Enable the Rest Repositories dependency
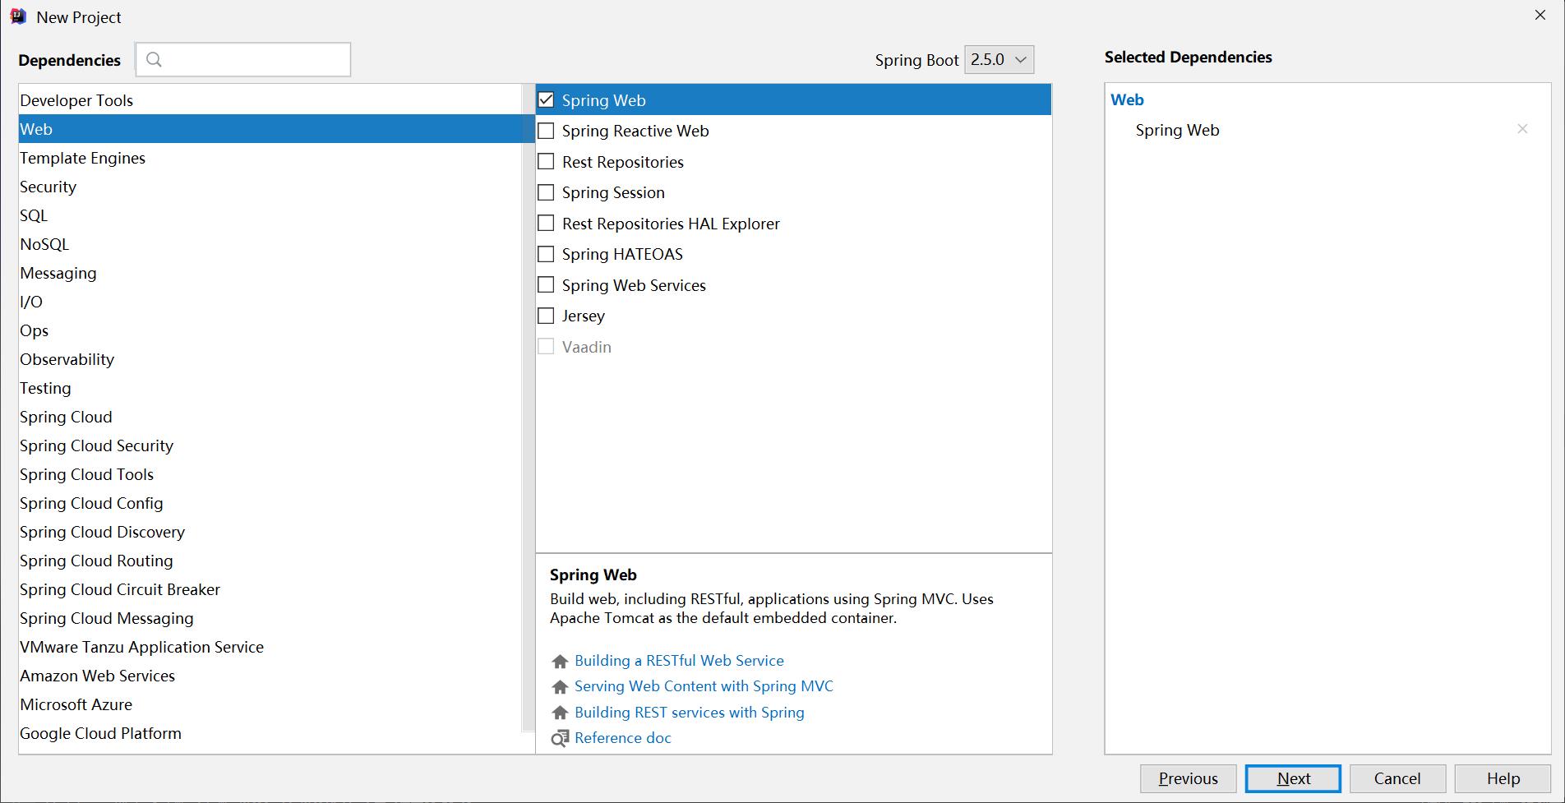This screenshot has width=1565, height=803. pyautogui.click(x=546, y=161)
